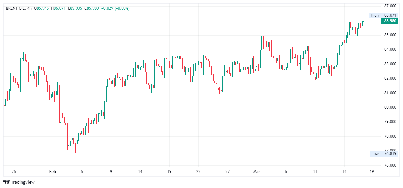Screen dimensions: 403x188
Task: Select Feb on the time axis
Action: [52, 172]
